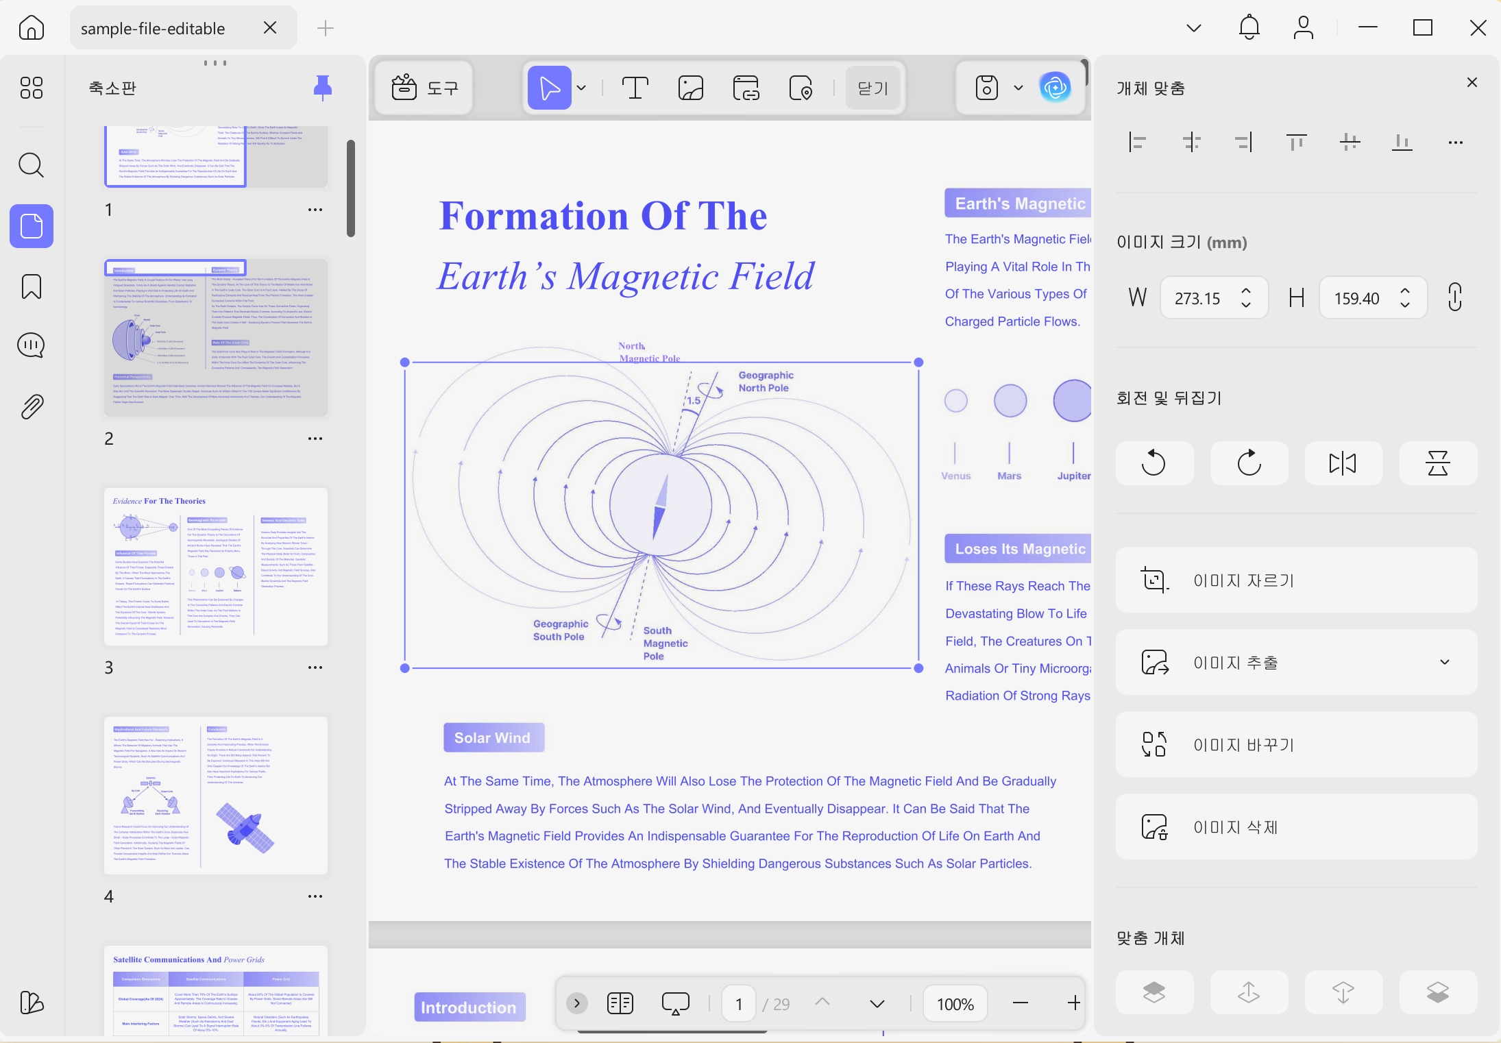Click the save icon in toolbar

(x=986, y=88)
